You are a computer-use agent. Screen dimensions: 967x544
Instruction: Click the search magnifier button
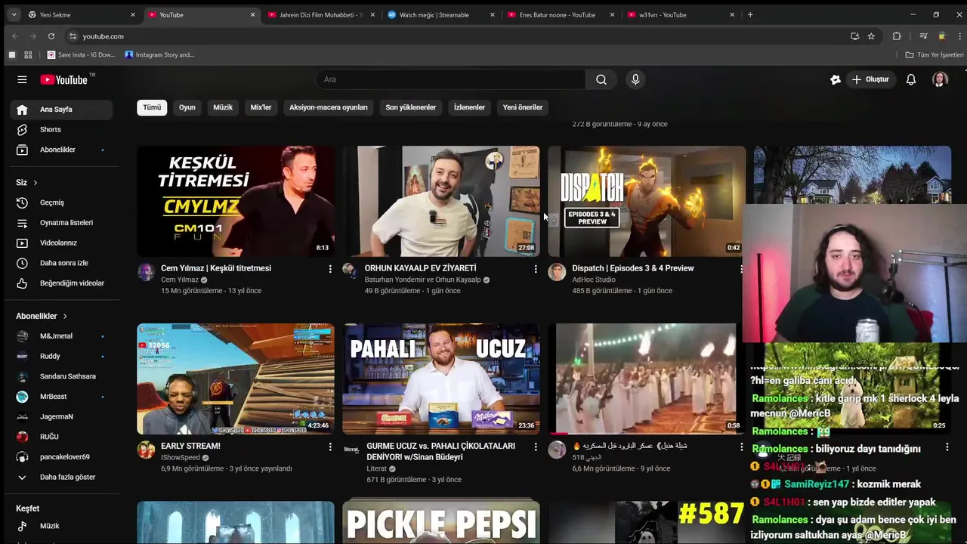tap(601, 79)
